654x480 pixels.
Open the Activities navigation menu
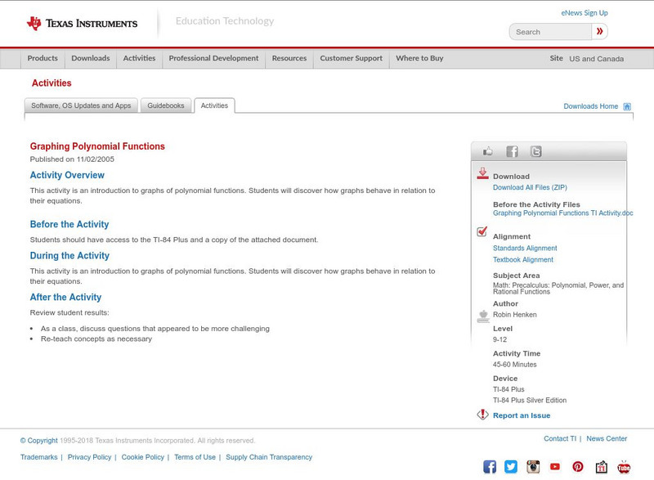coord(139,58)
